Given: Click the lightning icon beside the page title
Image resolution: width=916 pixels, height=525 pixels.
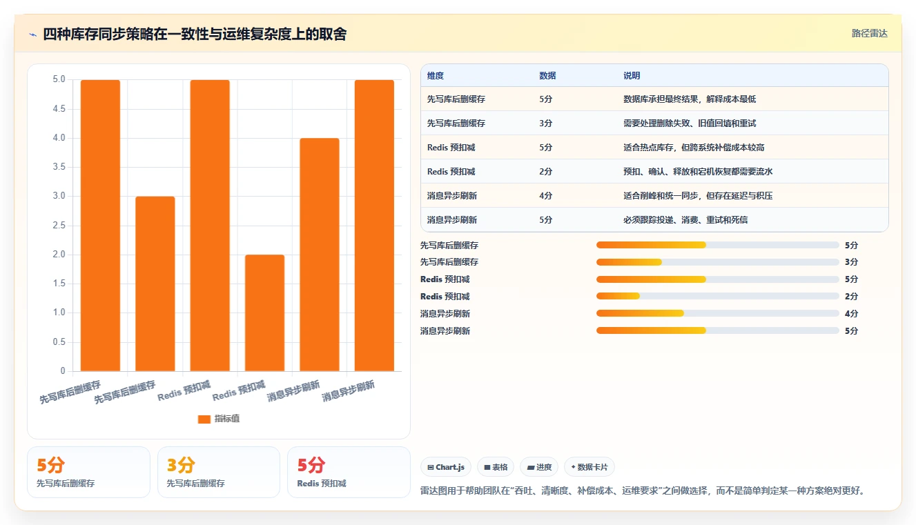Looking at the screenshot, I should (x=32, y=34).
